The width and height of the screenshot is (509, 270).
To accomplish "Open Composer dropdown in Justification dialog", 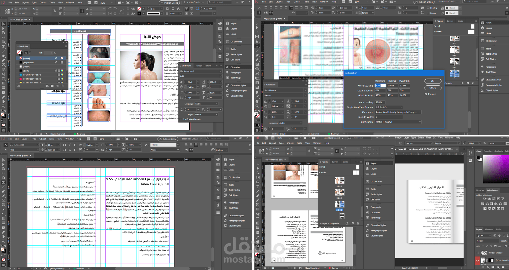I will coord(398,112).
